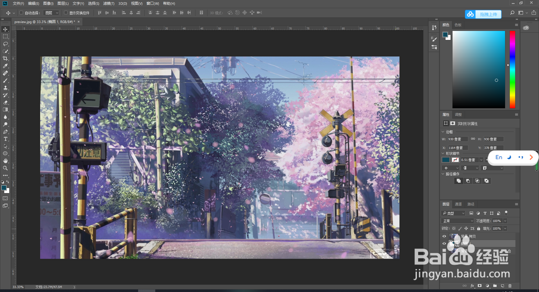Toggle lock position for the layer
This screenshot has height=292, width=539.
click(466, 228)
